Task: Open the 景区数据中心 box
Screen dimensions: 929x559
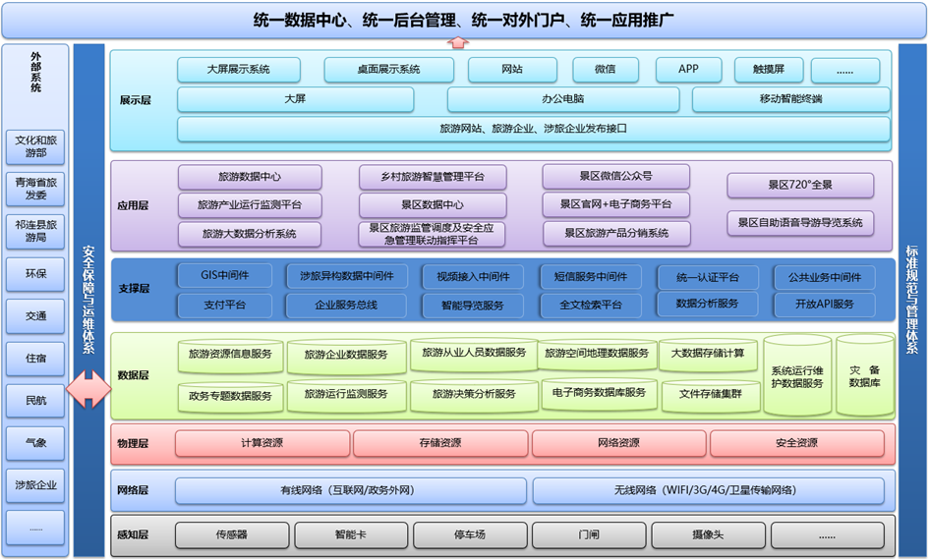Action: (x=434, y=205)
